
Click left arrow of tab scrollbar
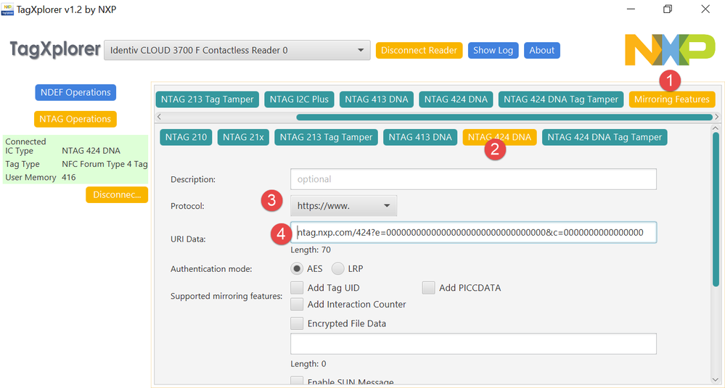click(159, 117)
